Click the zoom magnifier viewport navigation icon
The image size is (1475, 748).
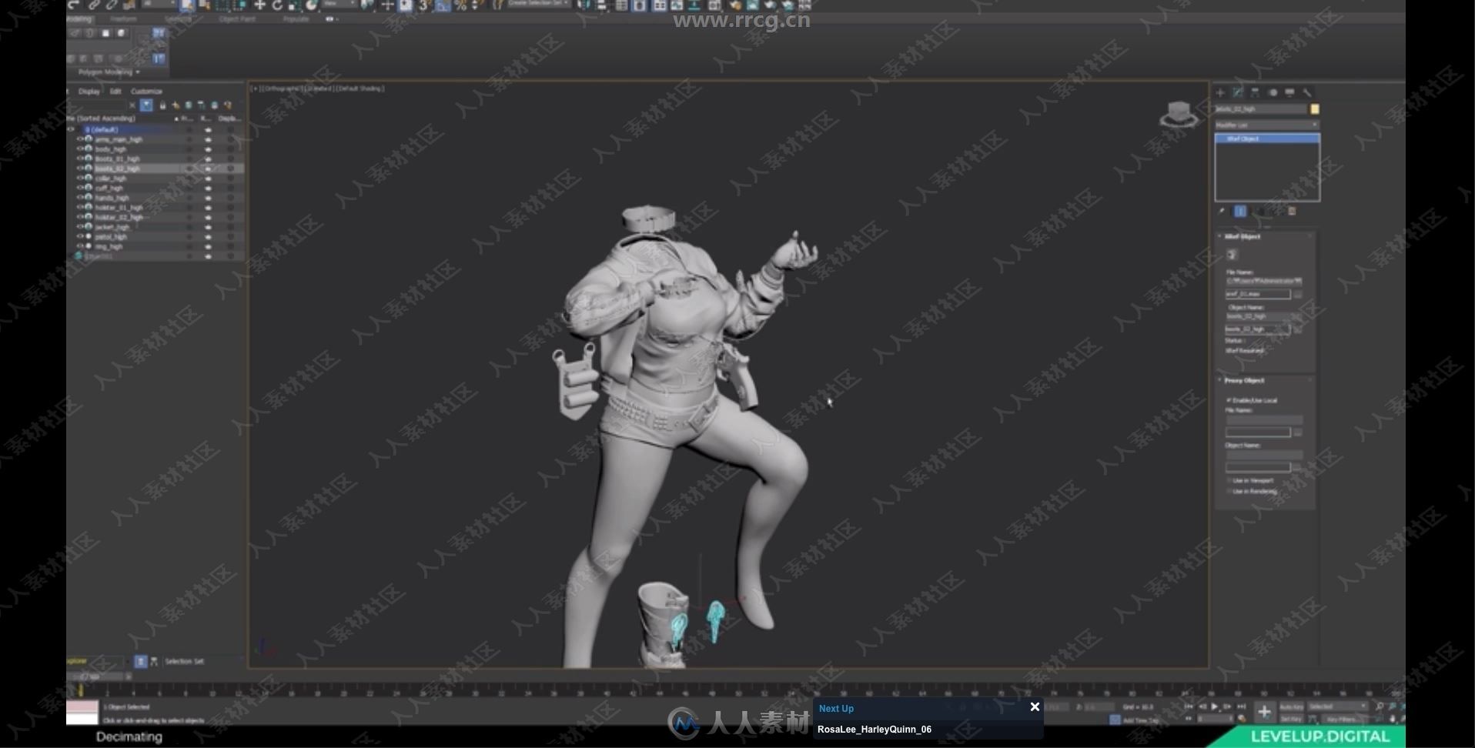(1380, 706)
